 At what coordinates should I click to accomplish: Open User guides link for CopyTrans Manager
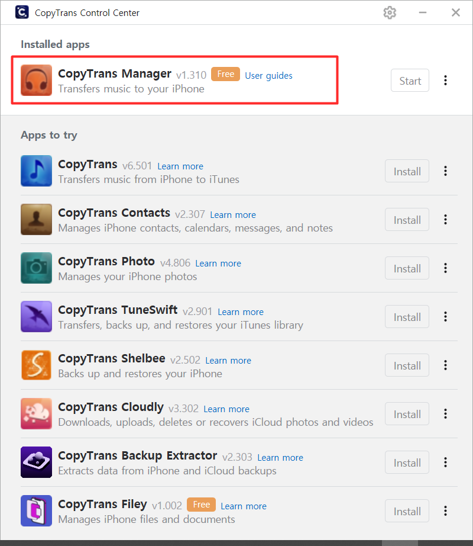pyautogui.click(x=268, y=76)
